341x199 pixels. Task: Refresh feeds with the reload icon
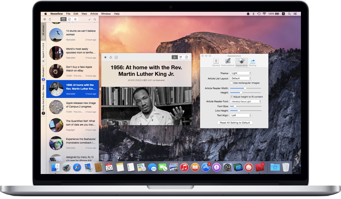click(50, 19)
